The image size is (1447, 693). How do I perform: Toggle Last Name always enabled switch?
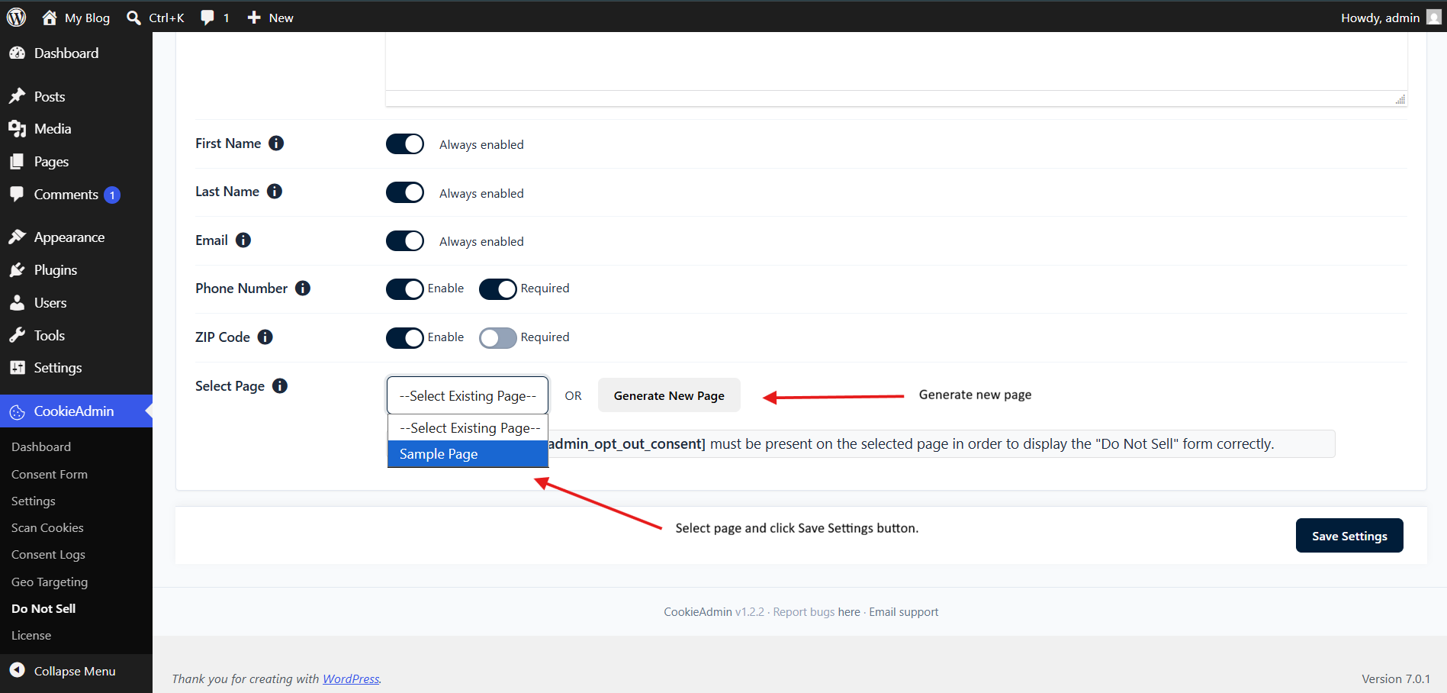[x=405, y=192]
